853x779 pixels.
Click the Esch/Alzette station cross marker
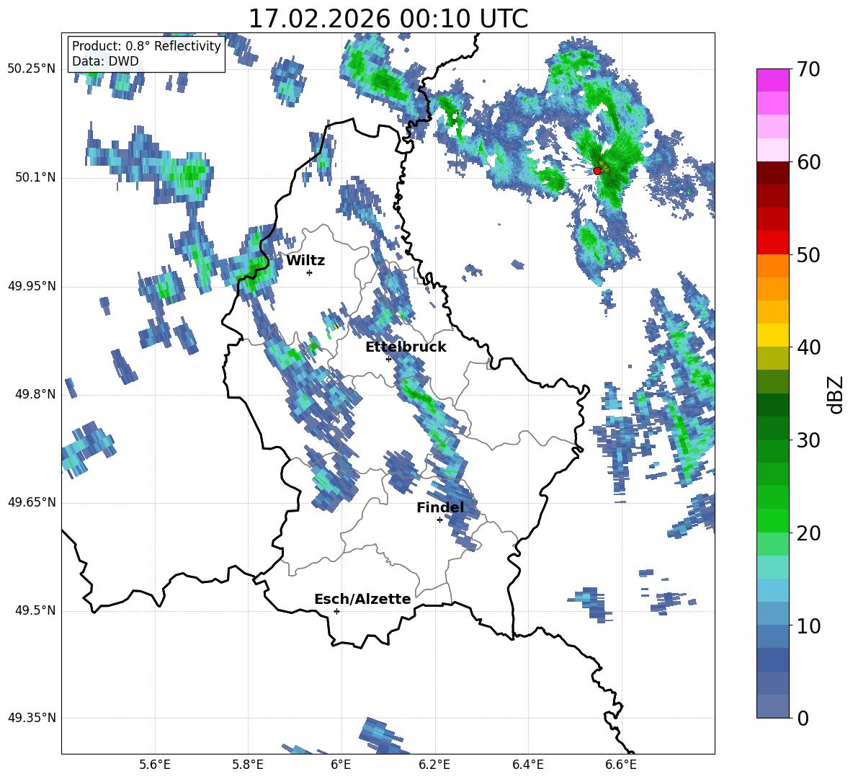pyautogui.click(x=336, y=611)
